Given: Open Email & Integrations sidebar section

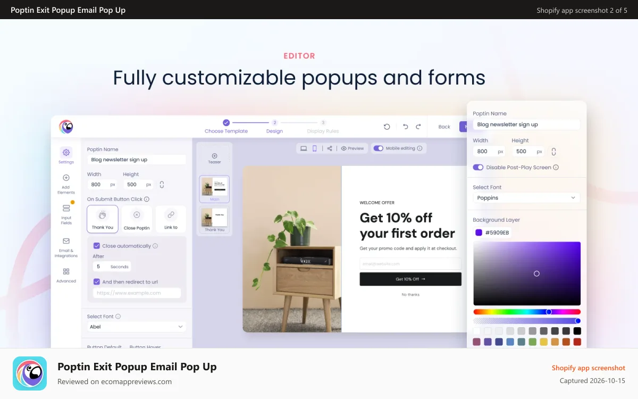Looking at the screenshot, I should click(x=66, y=247).
